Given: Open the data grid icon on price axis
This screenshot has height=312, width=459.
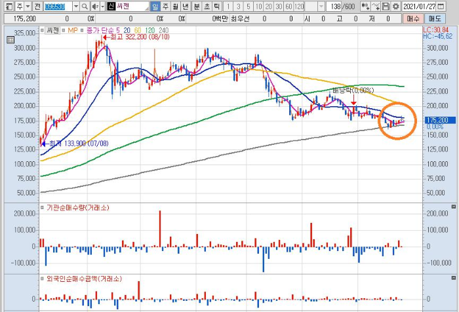Looking at the screenshot, I should (10, 40).
